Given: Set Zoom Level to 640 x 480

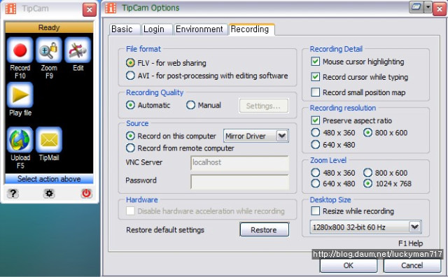Looking at the screenshot, I should point(316,183).
